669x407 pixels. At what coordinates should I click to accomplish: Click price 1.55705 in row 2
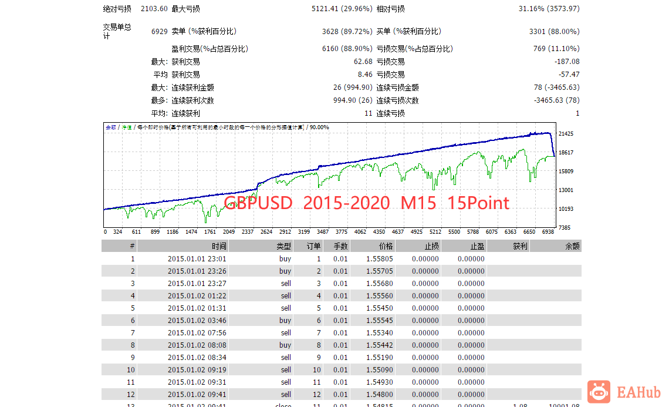point(379,271)
